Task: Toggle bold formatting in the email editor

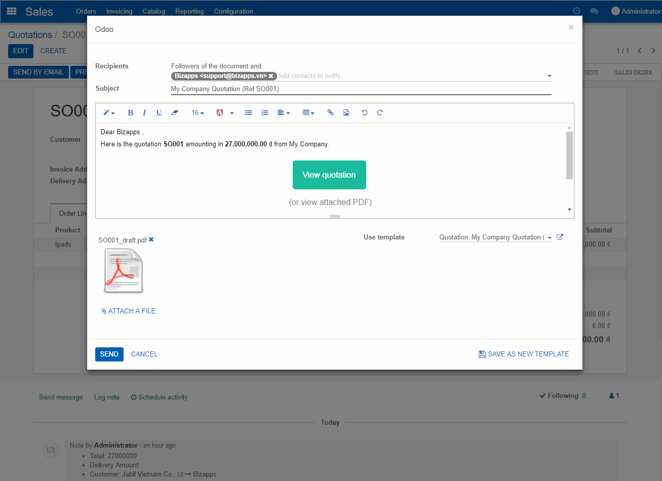Action: pos(130,113)
